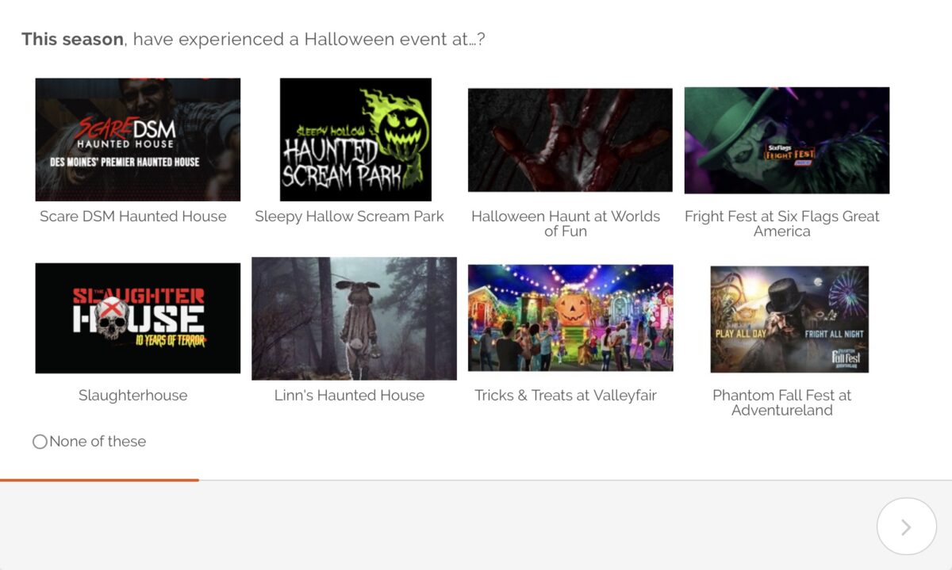Select the Valleyfair pumpkin street image
The image size is (952, 570).
coord(570,318)
